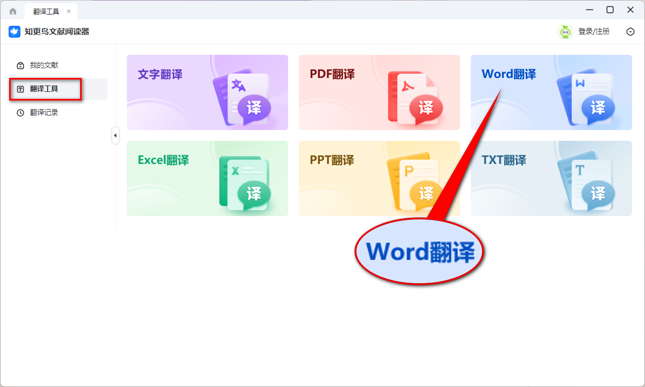Image resolution: width=645 pixels, height=387 pixels.
Task: Close the 翻译工具 tab
Action: (69, 11)
